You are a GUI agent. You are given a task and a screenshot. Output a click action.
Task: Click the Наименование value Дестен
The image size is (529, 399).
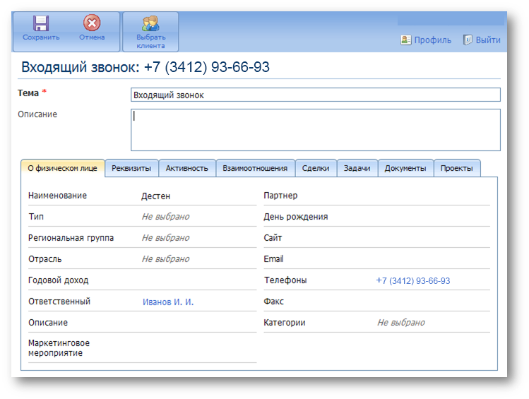(155, 196)
